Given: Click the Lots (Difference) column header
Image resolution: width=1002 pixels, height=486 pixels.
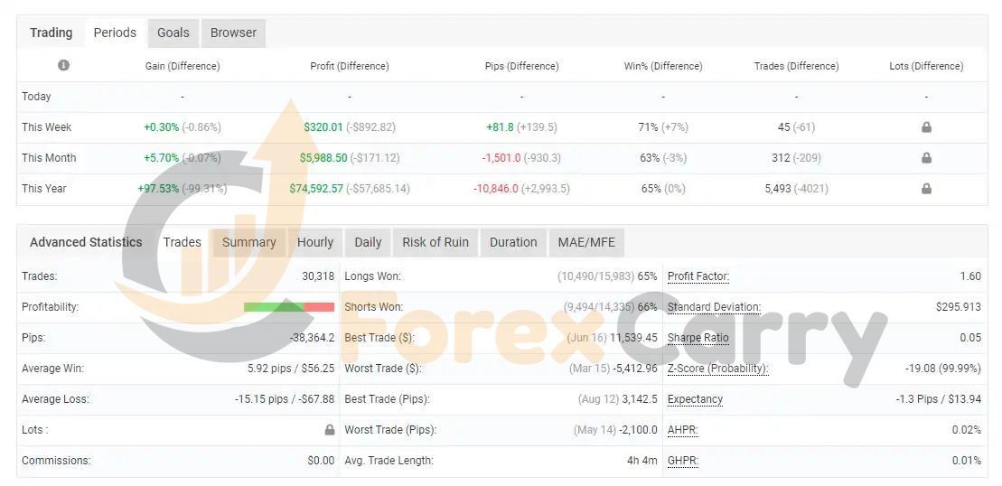Looking at the screenshot, I should click(x=926, y=66).
